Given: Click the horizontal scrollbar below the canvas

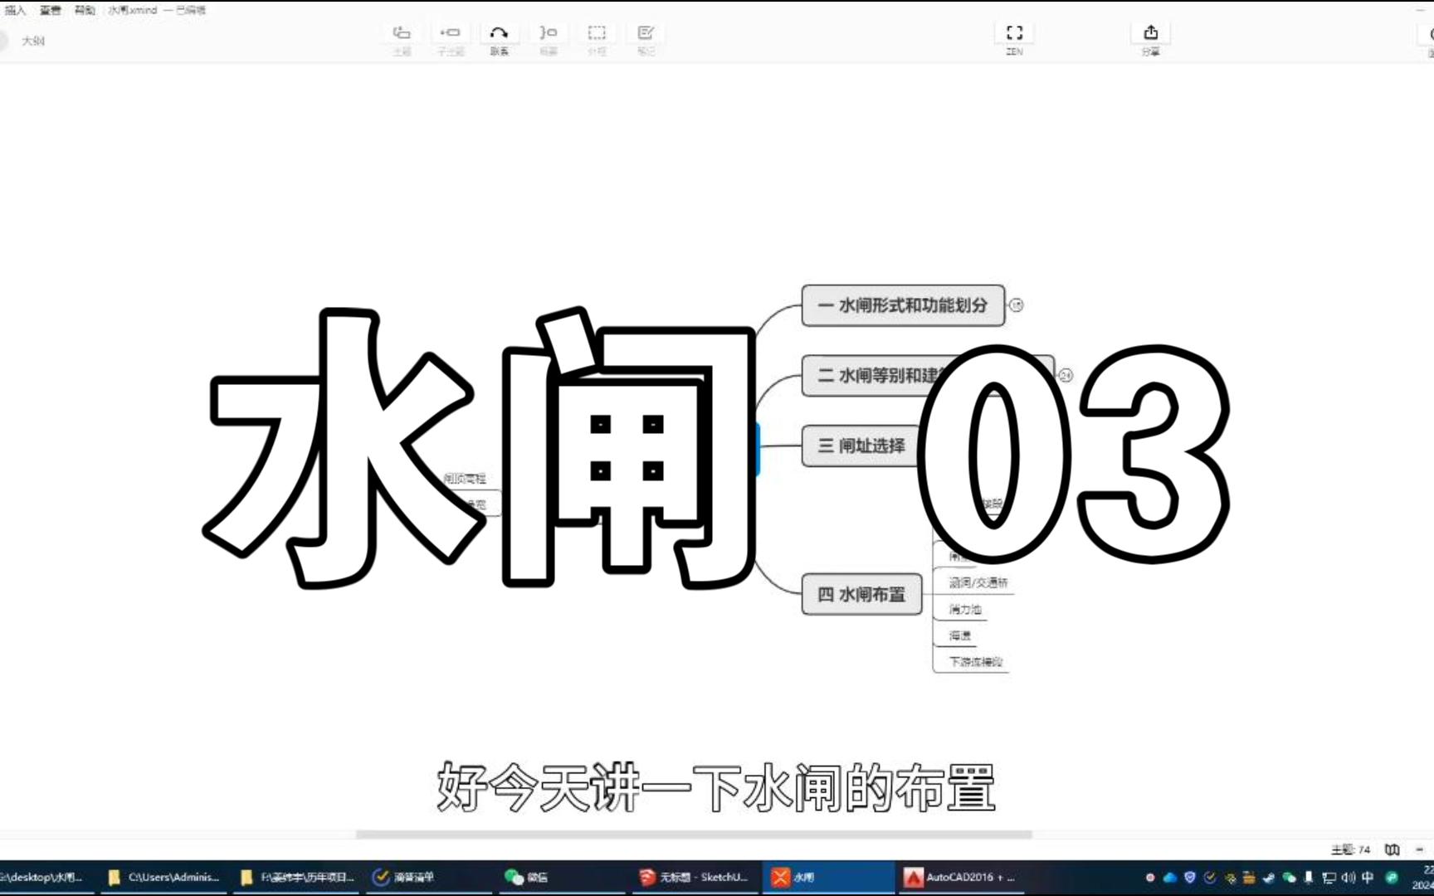Looking at the screenshot, I should point(694,835).
